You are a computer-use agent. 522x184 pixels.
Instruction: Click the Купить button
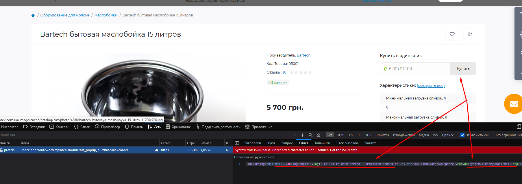[463, 69]
